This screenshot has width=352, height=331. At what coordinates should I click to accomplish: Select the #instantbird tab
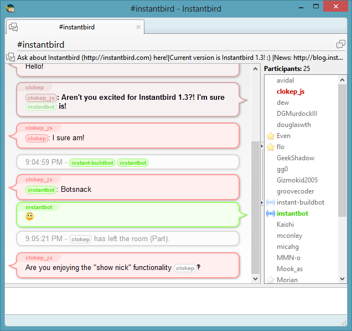tap(75, 27)
